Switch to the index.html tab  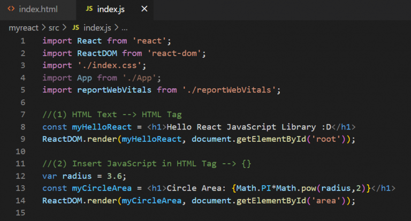pyautogui.click(x=38, y=10)
